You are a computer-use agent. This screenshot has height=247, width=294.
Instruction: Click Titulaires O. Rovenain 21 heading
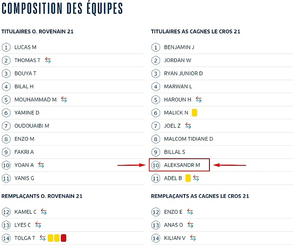click(37, 31)
